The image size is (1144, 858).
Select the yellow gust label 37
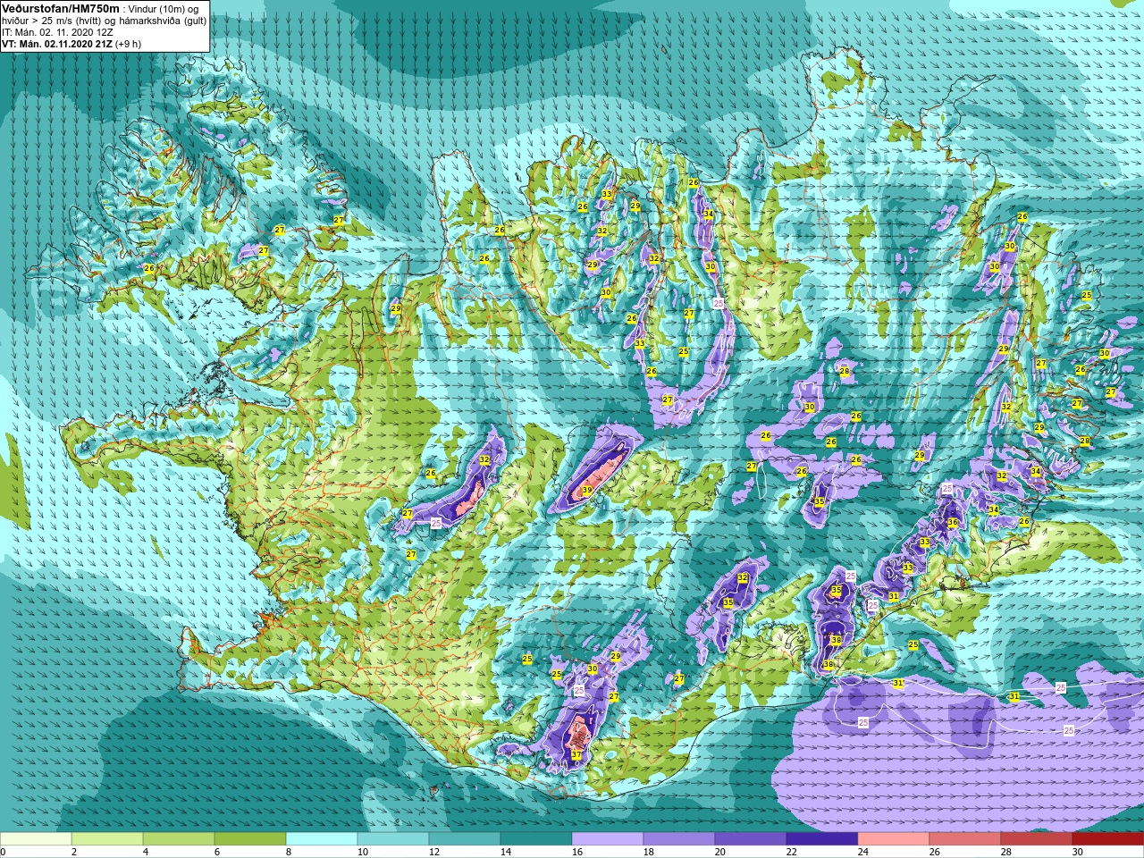click(576, 755)
